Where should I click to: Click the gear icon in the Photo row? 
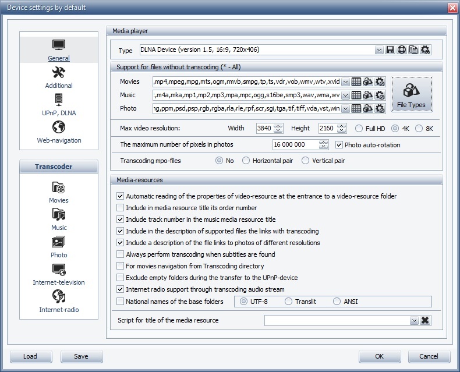point(380,108)
